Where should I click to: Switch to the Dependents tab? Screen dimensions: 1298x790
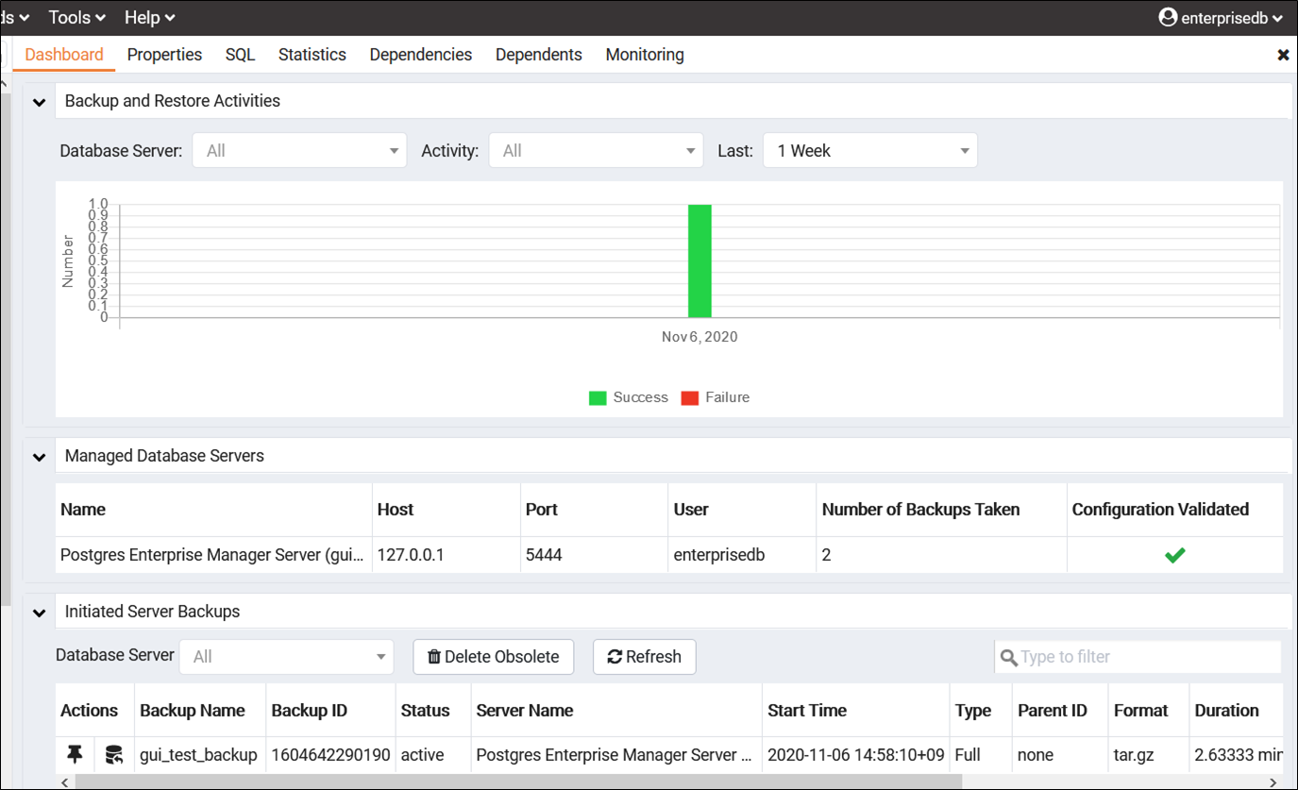tap(538, 55)
